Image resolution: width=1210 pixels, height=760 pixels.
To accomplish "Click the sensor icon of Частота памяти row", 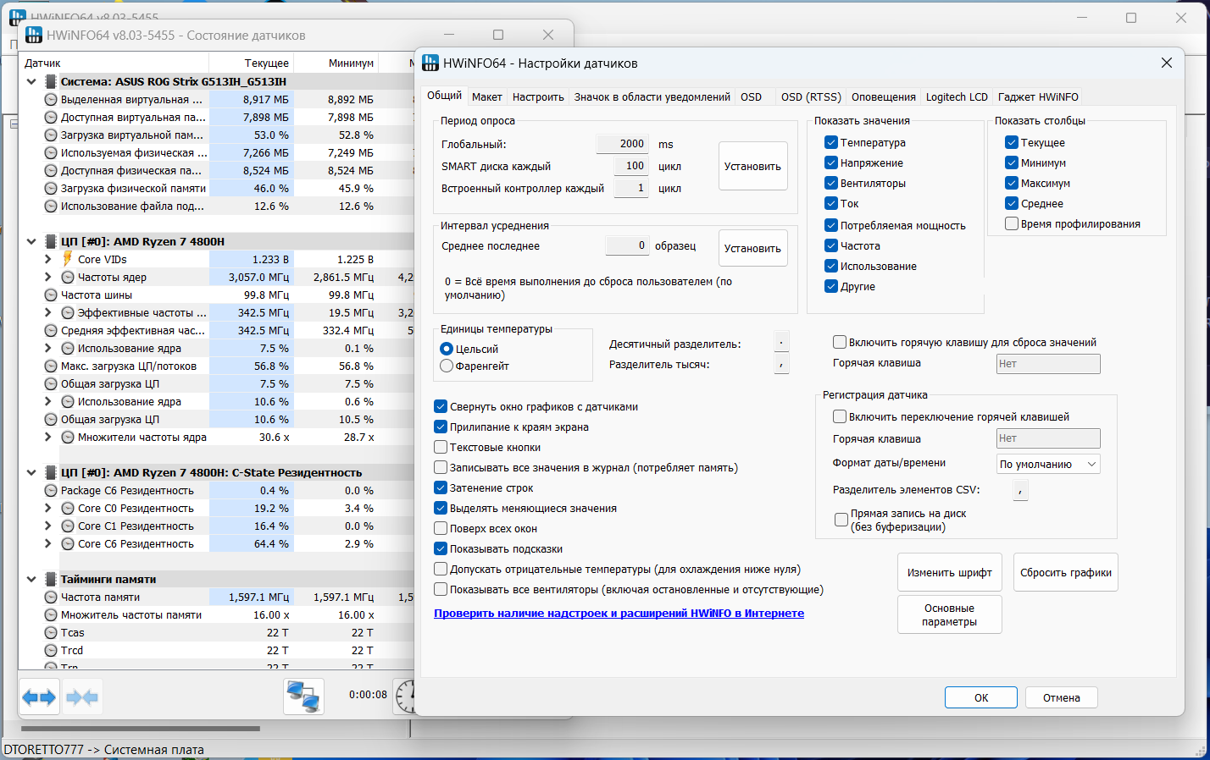I will [x=51, y=598].
